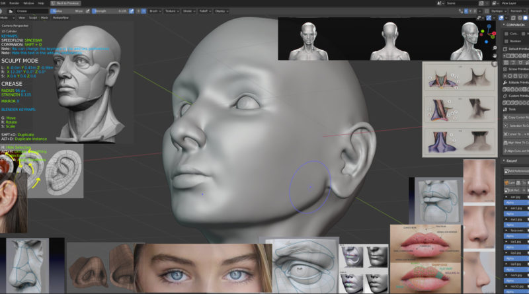Toggle Y axis symmetry
This screenshot has width=529, height=294.
(471, 11)
